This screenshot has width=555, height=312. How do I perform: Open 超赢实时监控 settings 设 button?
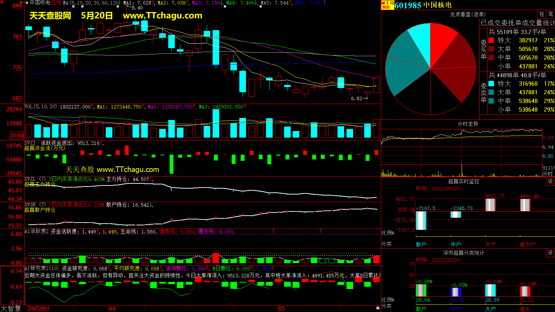tap(550, 181)
